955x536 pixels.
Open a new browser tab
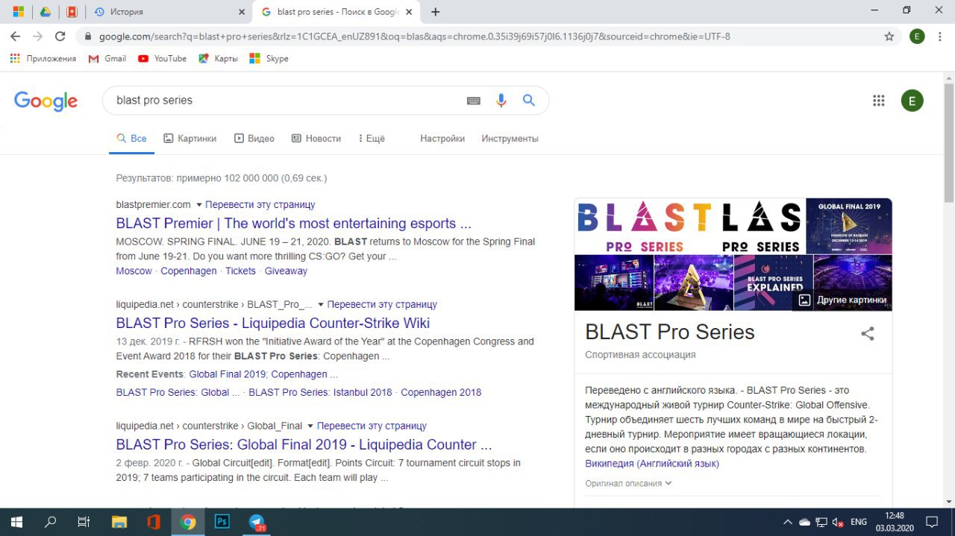[436, 12]
